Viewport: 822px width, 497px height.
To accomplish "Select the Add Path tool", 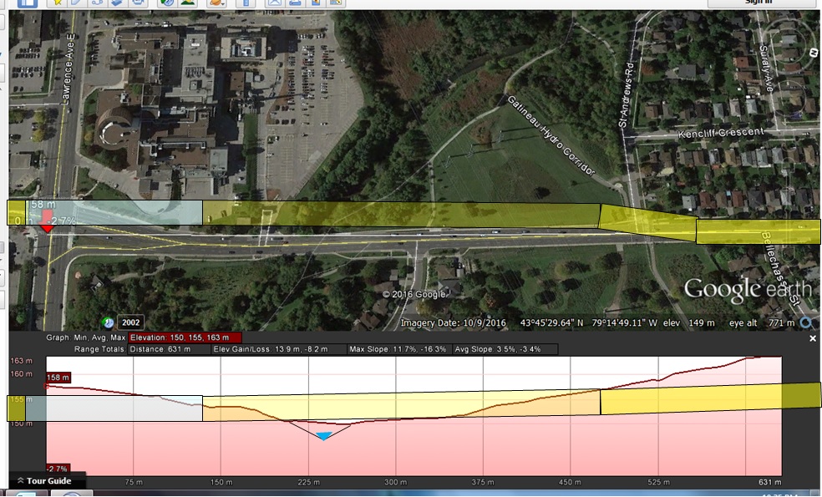I will 97,3.
